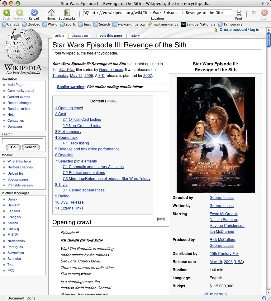The height and width of the screenshot is (301, 271).
Task: Open the Jeux bookmark folder
Action: pyautogui.click(x=85, y=24)
